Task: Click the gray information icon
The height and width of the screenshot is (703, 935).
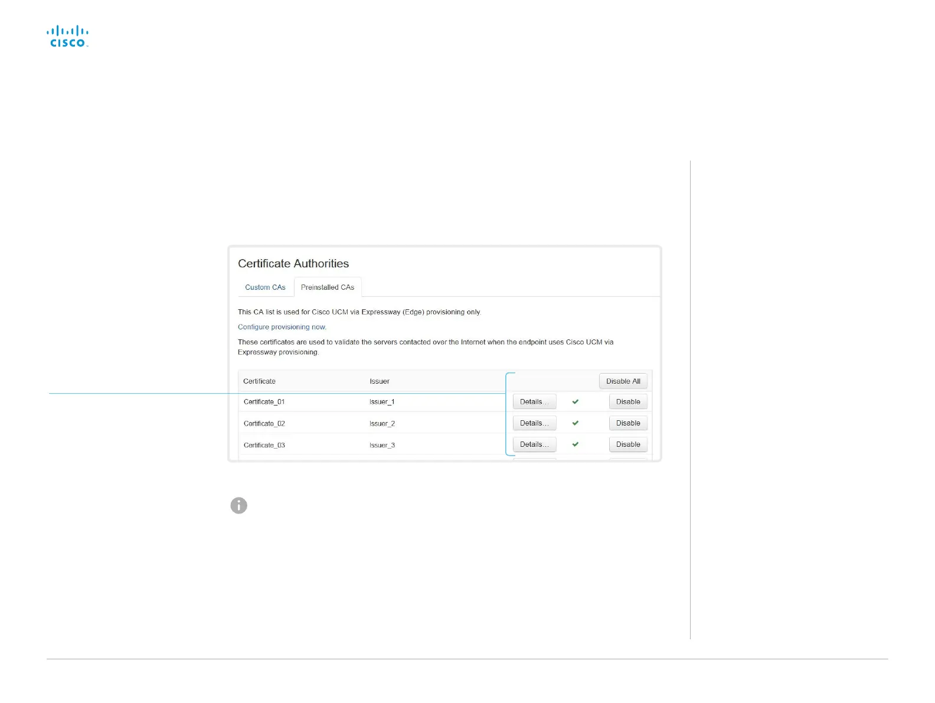Action: pyautogui.click(x=238, y=505)
